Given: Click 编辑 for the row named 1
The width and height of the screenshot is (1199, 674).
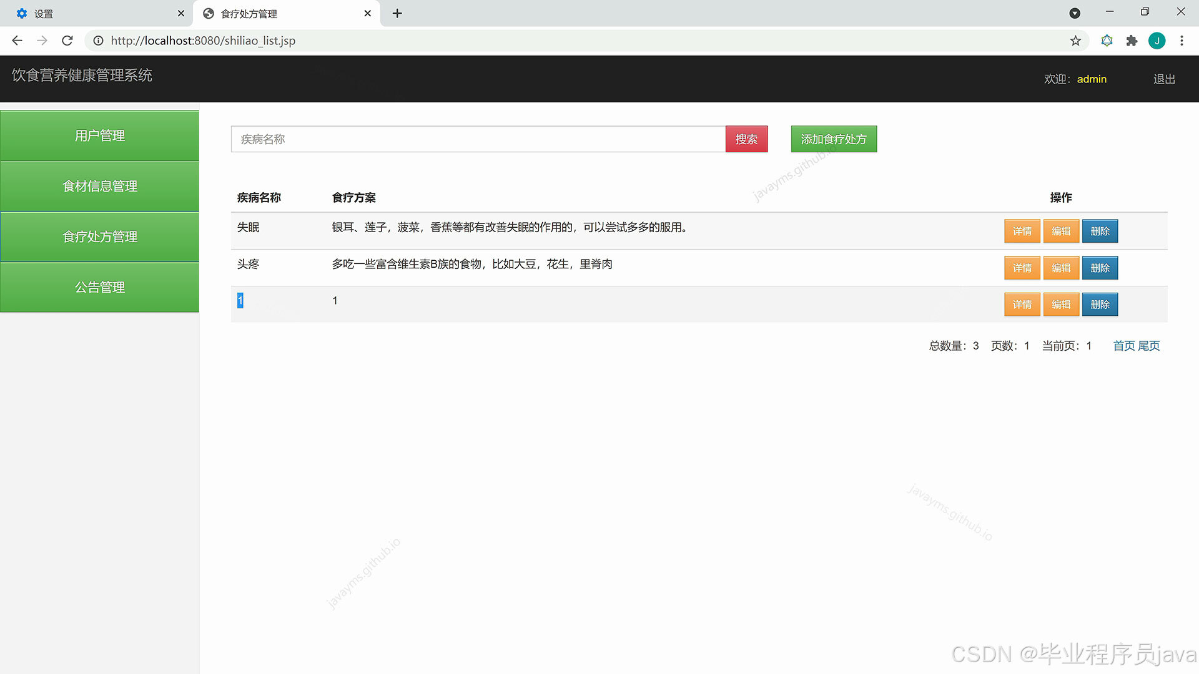Looking at the screenshot, I should point(1061,305).
